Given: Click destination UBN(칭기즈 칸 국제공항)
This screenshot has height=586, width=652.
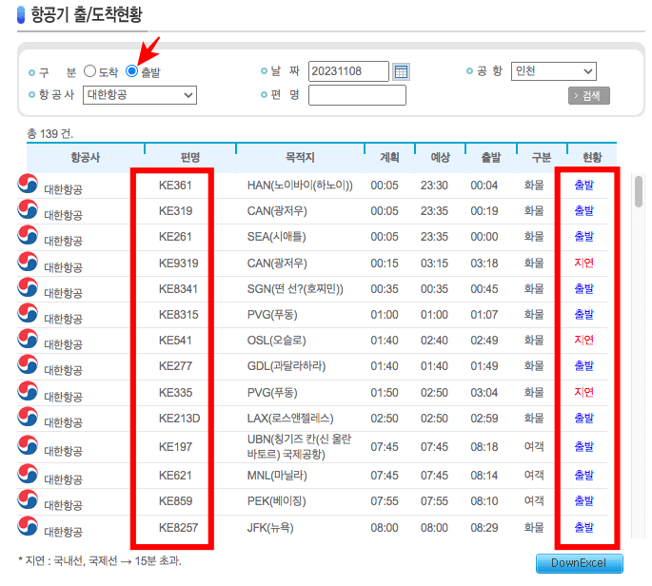Looking at the screenshot, I should 300,446.
